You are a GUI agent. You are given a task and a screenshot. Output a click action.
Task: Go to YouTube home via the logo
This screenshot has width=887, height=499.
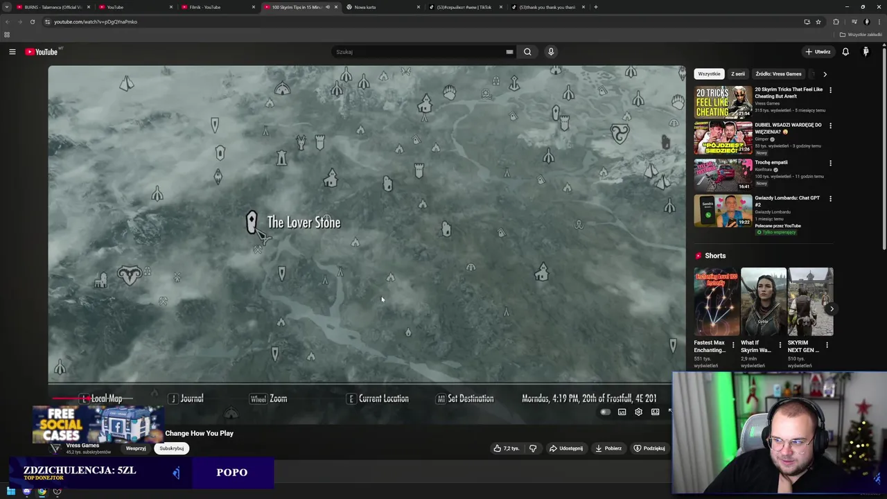[x=43, y=52]
